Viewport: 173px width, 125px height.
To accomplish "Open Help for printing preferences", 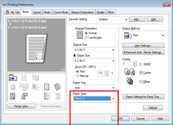I will click(160, 118).
